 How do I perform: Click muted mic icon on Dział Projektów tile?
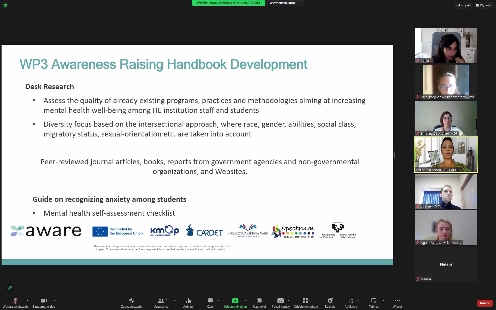pos(418,97)
